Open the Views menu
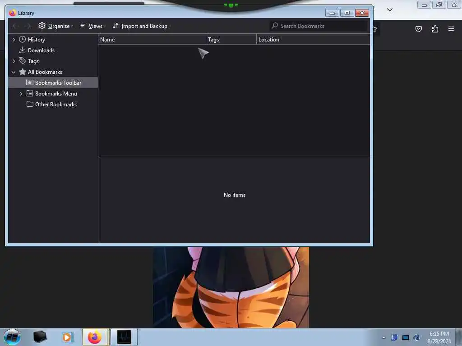The image size is (462, 346). (92, 26)
